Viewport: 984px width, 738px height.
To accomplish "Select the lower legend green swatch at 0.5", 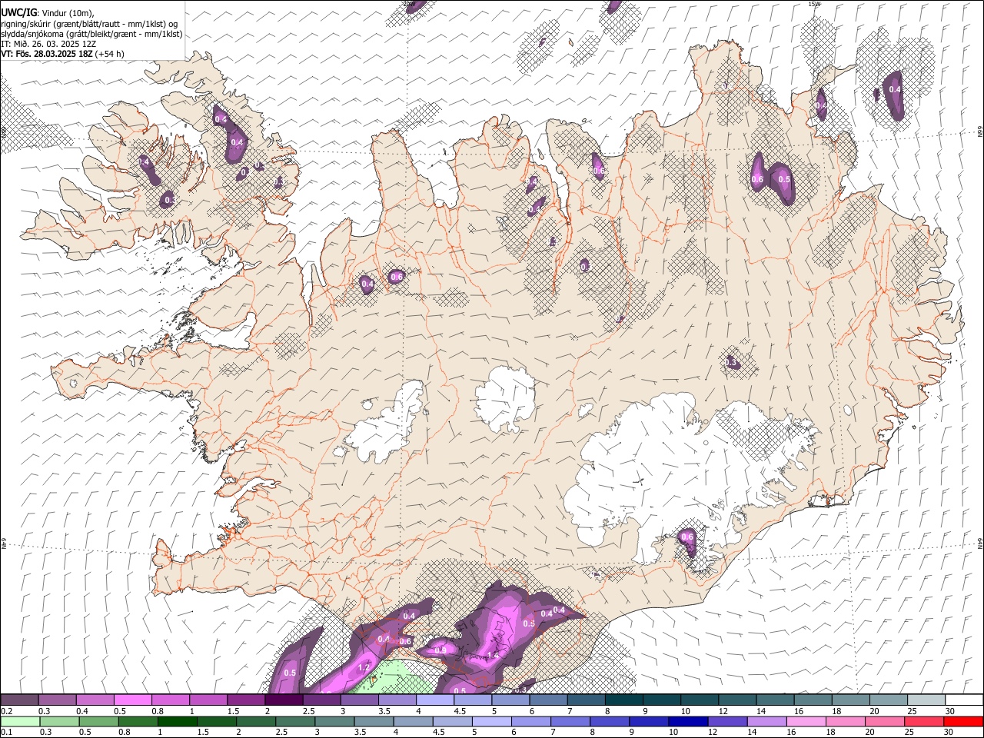I will (99, 722).
